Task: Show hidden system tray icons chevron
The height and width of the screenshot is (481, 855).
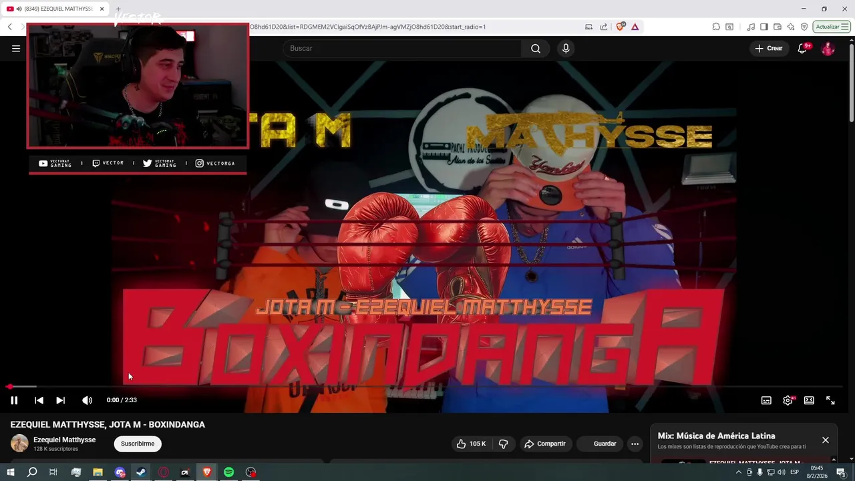Action: click(739, 472)
